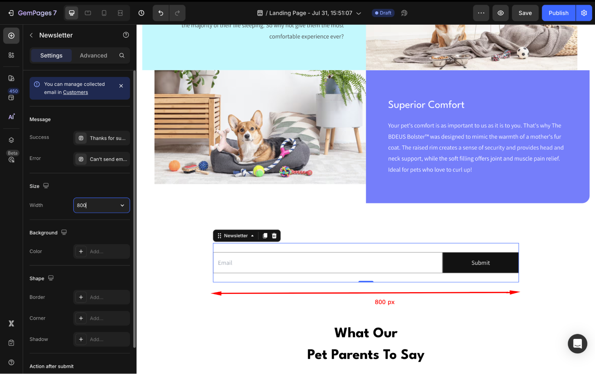Click the Newsletter help question icon
The image size is (595, 374).
click(126, 35)
